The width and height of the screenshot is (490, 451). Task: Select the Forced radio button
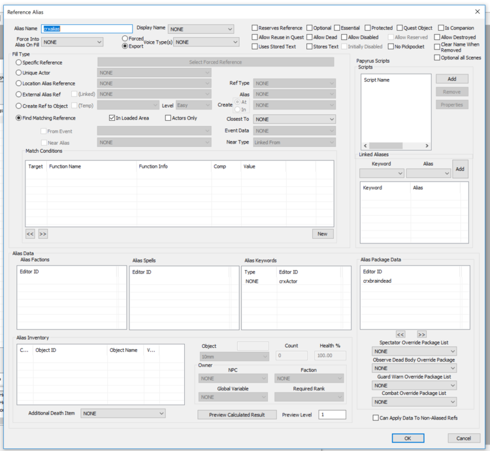tap(125, 39)
